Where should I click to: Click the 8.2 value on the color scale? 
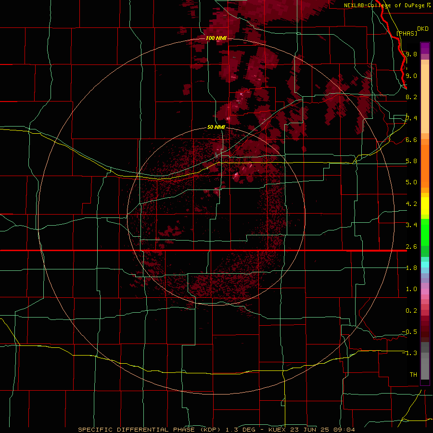click(x=411, y=97)
